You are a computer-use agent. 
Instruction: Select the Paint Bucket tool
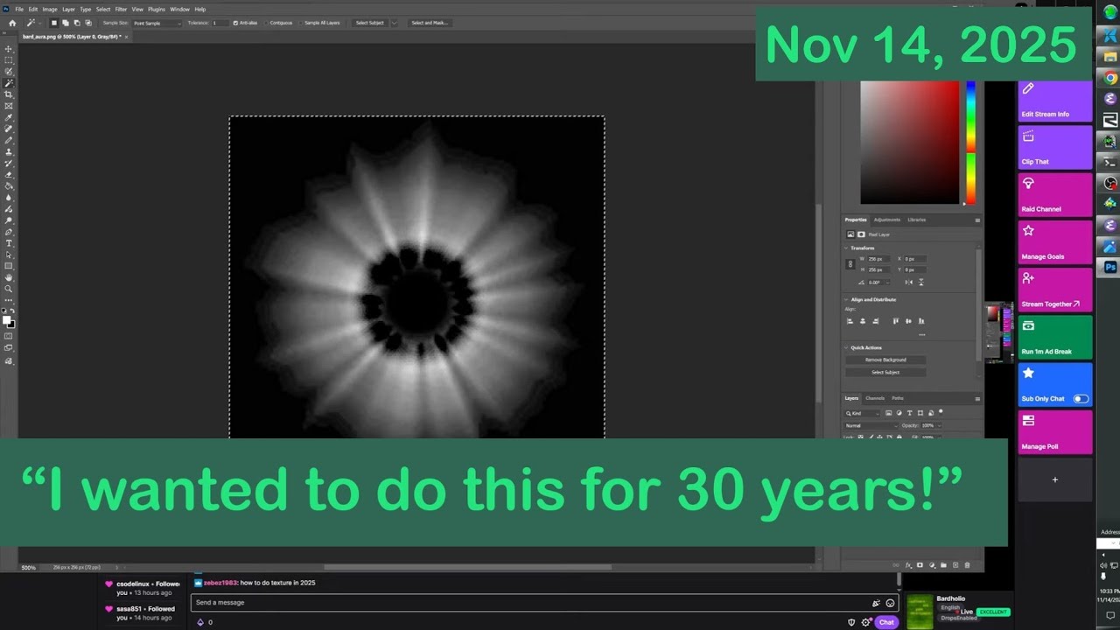(9, 185)
